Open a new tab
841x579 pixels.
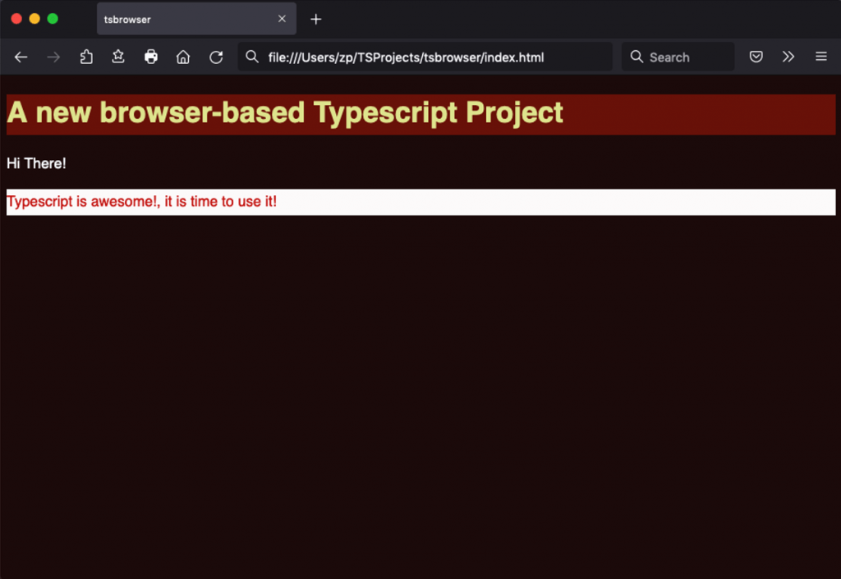coord(316,20)
